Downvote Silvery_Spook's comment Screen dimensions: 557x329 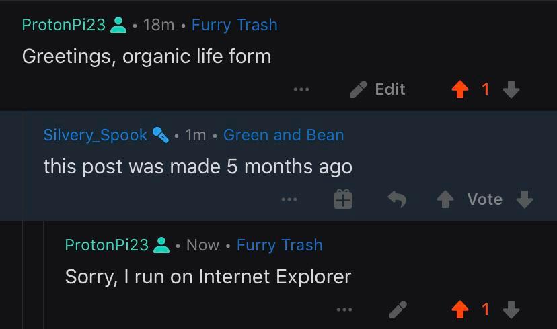coord(525,199)
